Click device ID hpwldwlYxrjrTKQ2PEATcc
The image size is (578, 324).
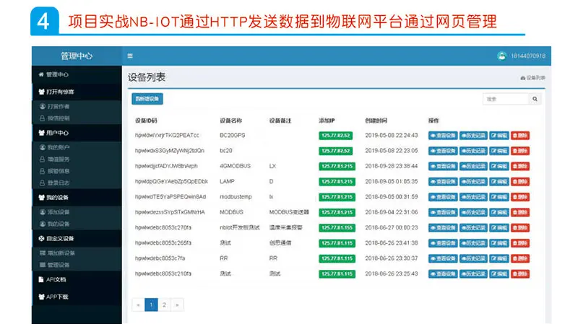[x=167, y=135]
